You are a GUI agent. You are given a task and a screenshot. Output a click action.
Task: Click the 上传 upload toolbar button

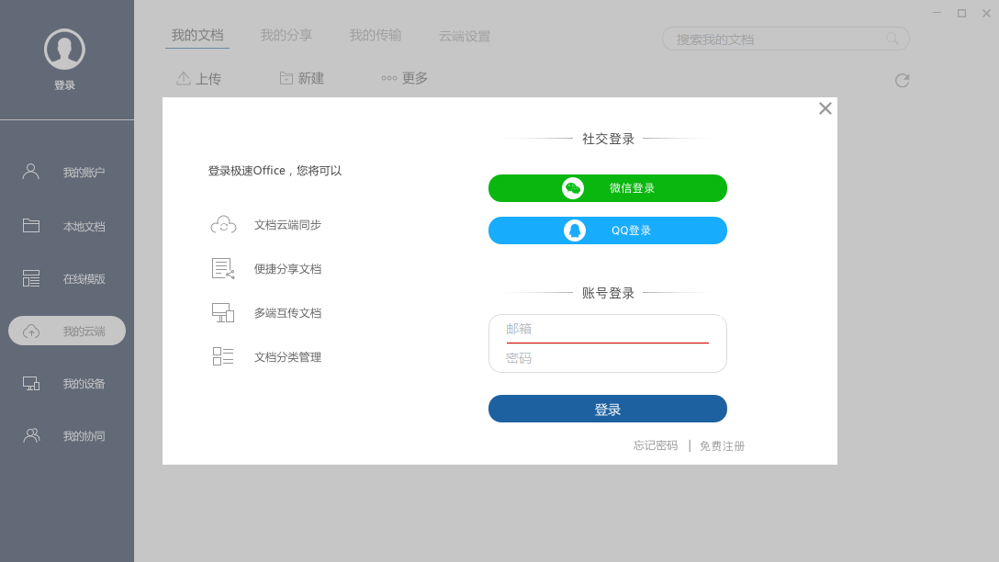point(199,79)
